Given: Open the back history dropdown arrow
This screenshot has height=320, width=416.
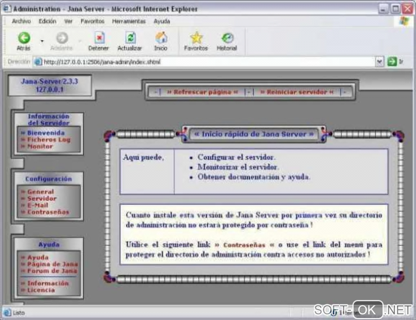Looking at the screenshot, I should click(42, 41).
